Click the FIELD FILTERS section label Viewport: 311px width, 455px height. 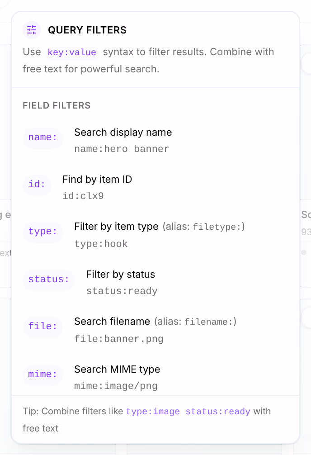[57, 105]
